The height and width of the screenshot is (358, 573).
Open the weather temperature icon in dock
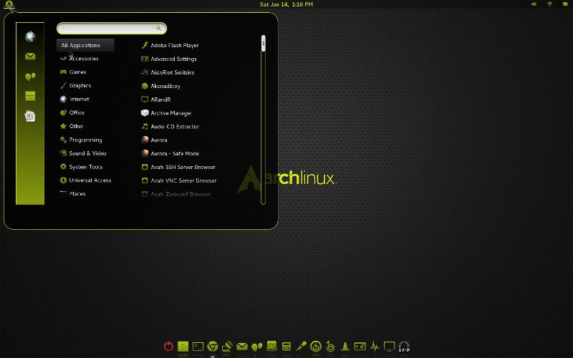click(x=404, y=347)
